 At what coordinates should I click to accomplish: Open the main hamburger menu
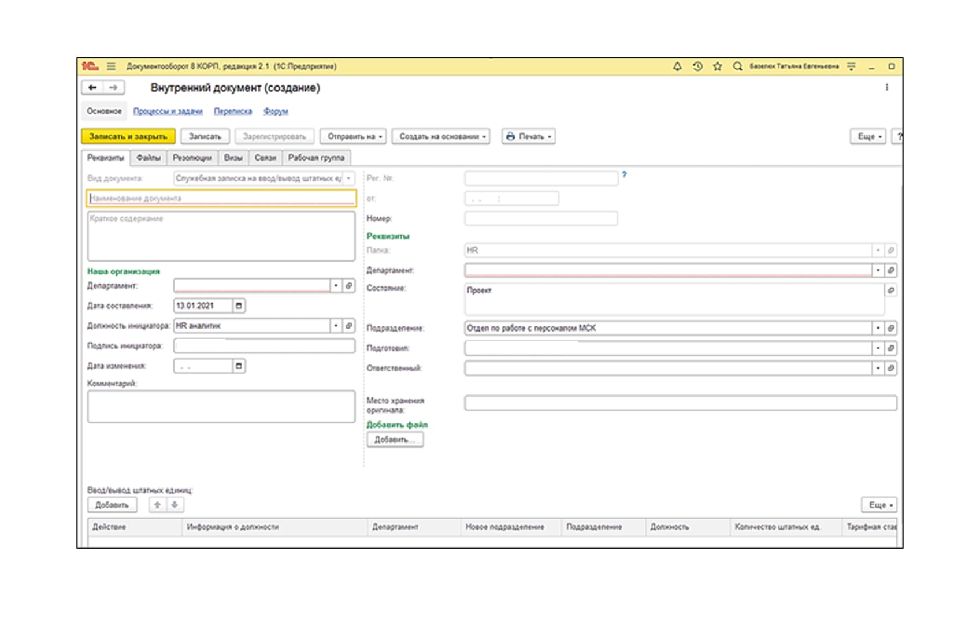tap(110, 67)
